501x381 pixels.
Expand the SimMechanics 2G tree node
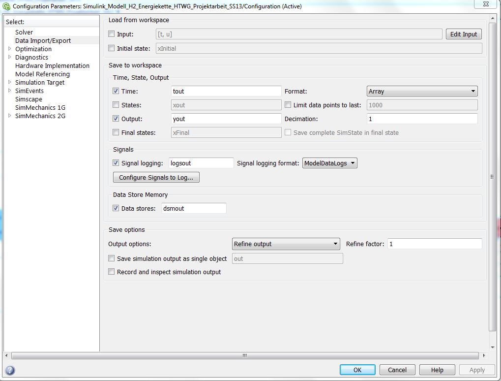point(9,116)
